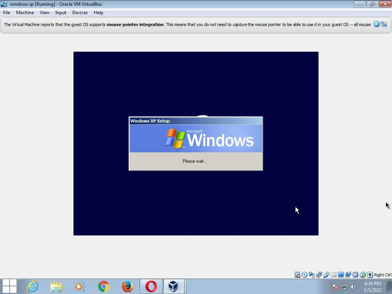
Task: Click the CPU virtualization status icon
Action: pos(355,275)
